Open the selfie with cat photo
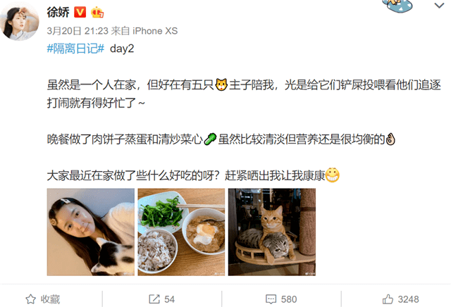Screen dimensions: 451x307 tap(91, 232)
